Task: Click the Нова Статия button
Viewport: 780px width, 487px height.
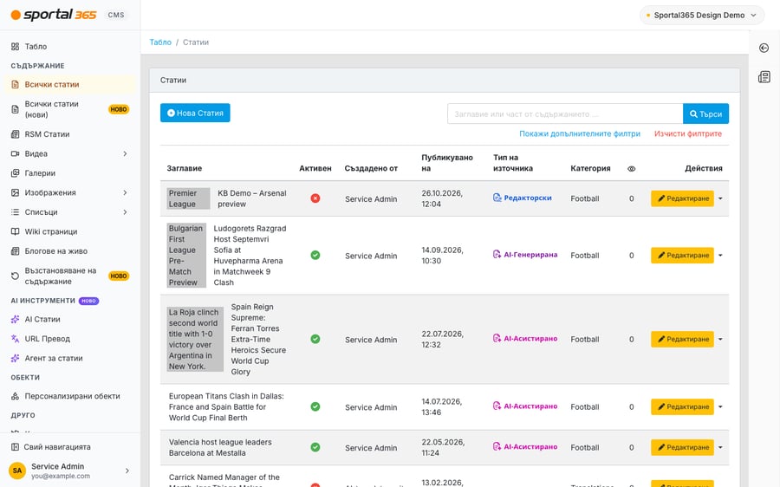Action: click(x=195, y=113)
